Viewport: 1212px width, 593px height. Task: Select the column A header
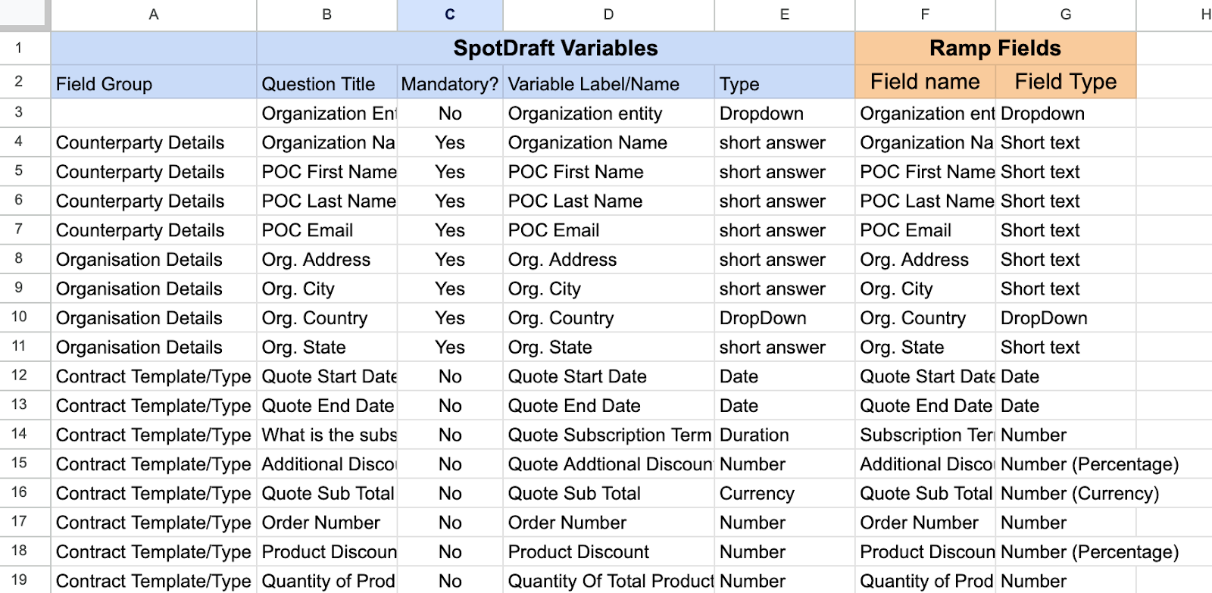[x=153, y=14]
